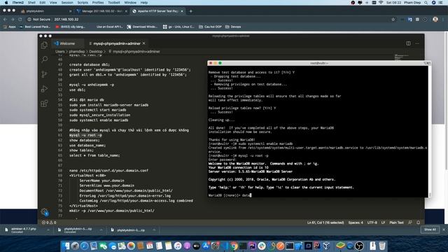
Task: Open the Explorer icon in VS Code activity bar
Action: (44, 45)
